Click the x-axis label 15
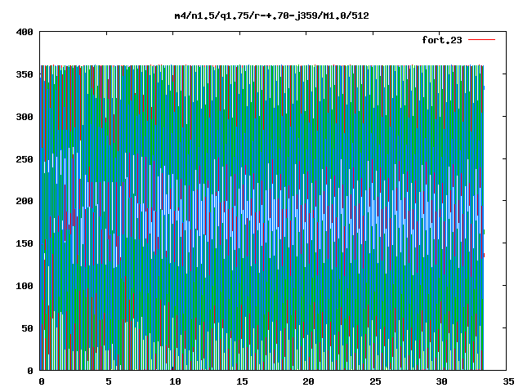 tap(242, 381)
